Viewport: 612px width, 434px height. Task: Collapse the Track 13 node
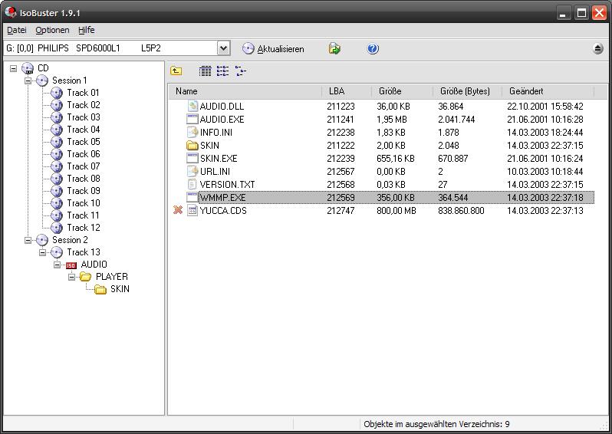pos(42,252)
